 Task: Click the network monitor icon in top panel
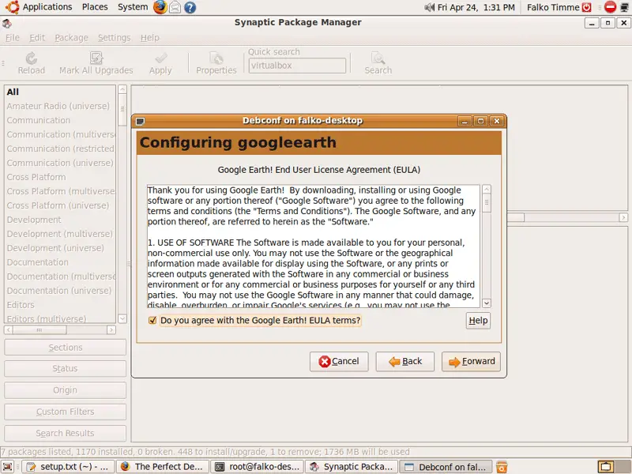(x=625, y=7)
